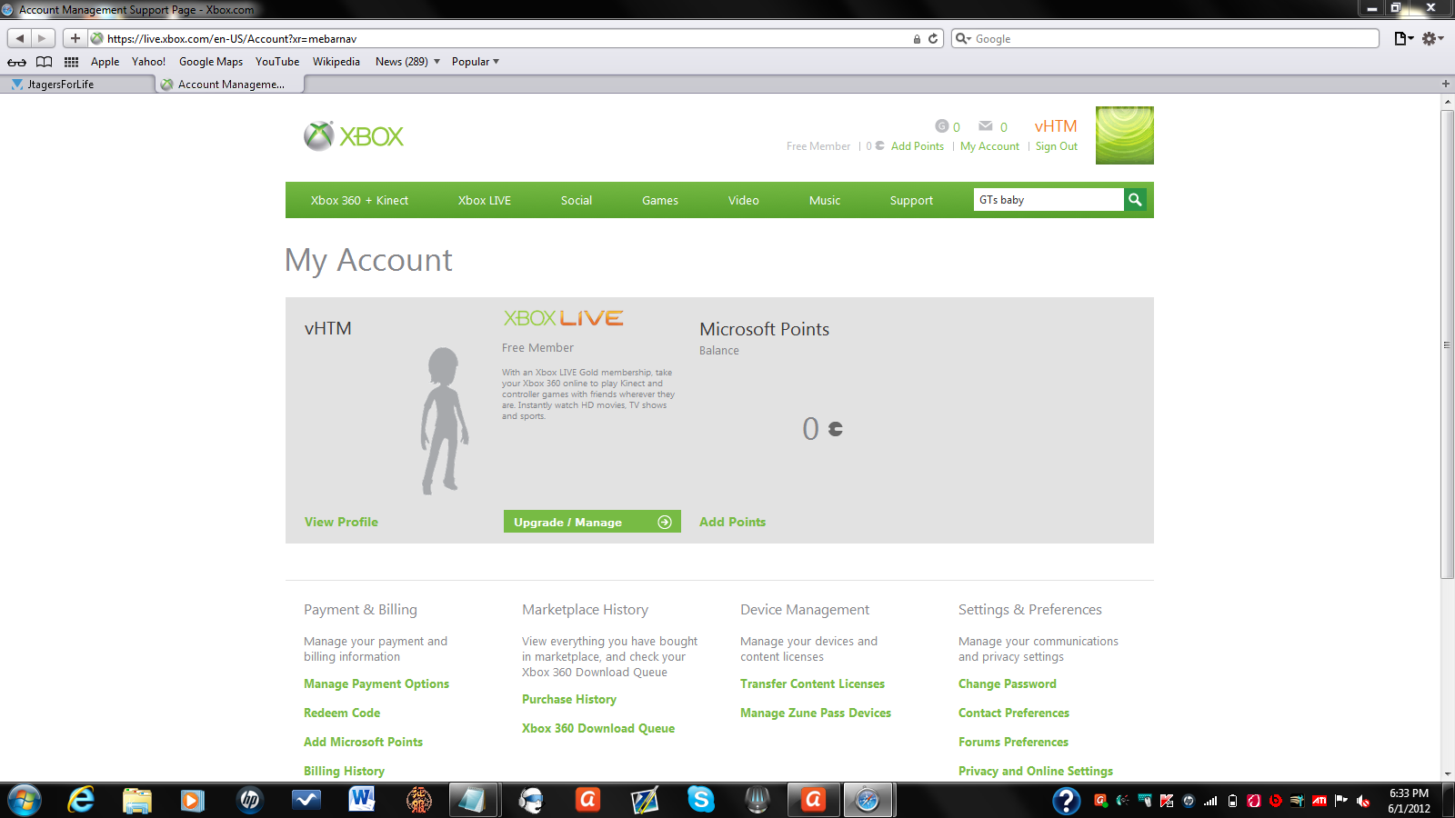Open the Google search engine dropdown

click(963, 39)
